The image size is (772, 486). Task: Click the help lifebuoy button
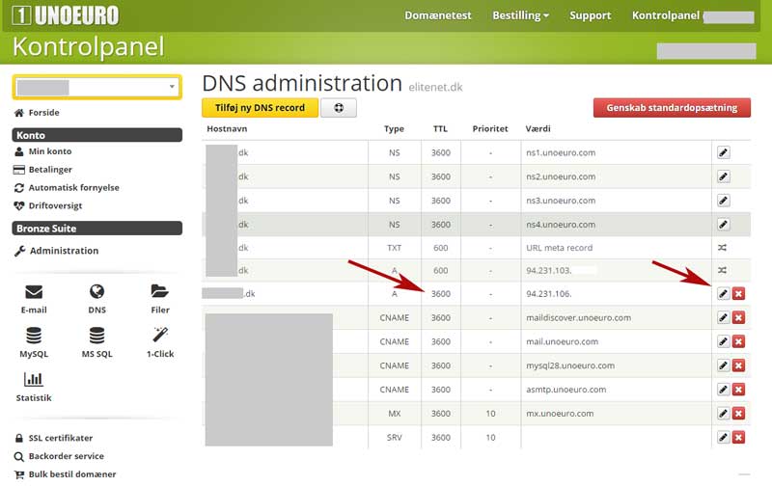[339, 108]
